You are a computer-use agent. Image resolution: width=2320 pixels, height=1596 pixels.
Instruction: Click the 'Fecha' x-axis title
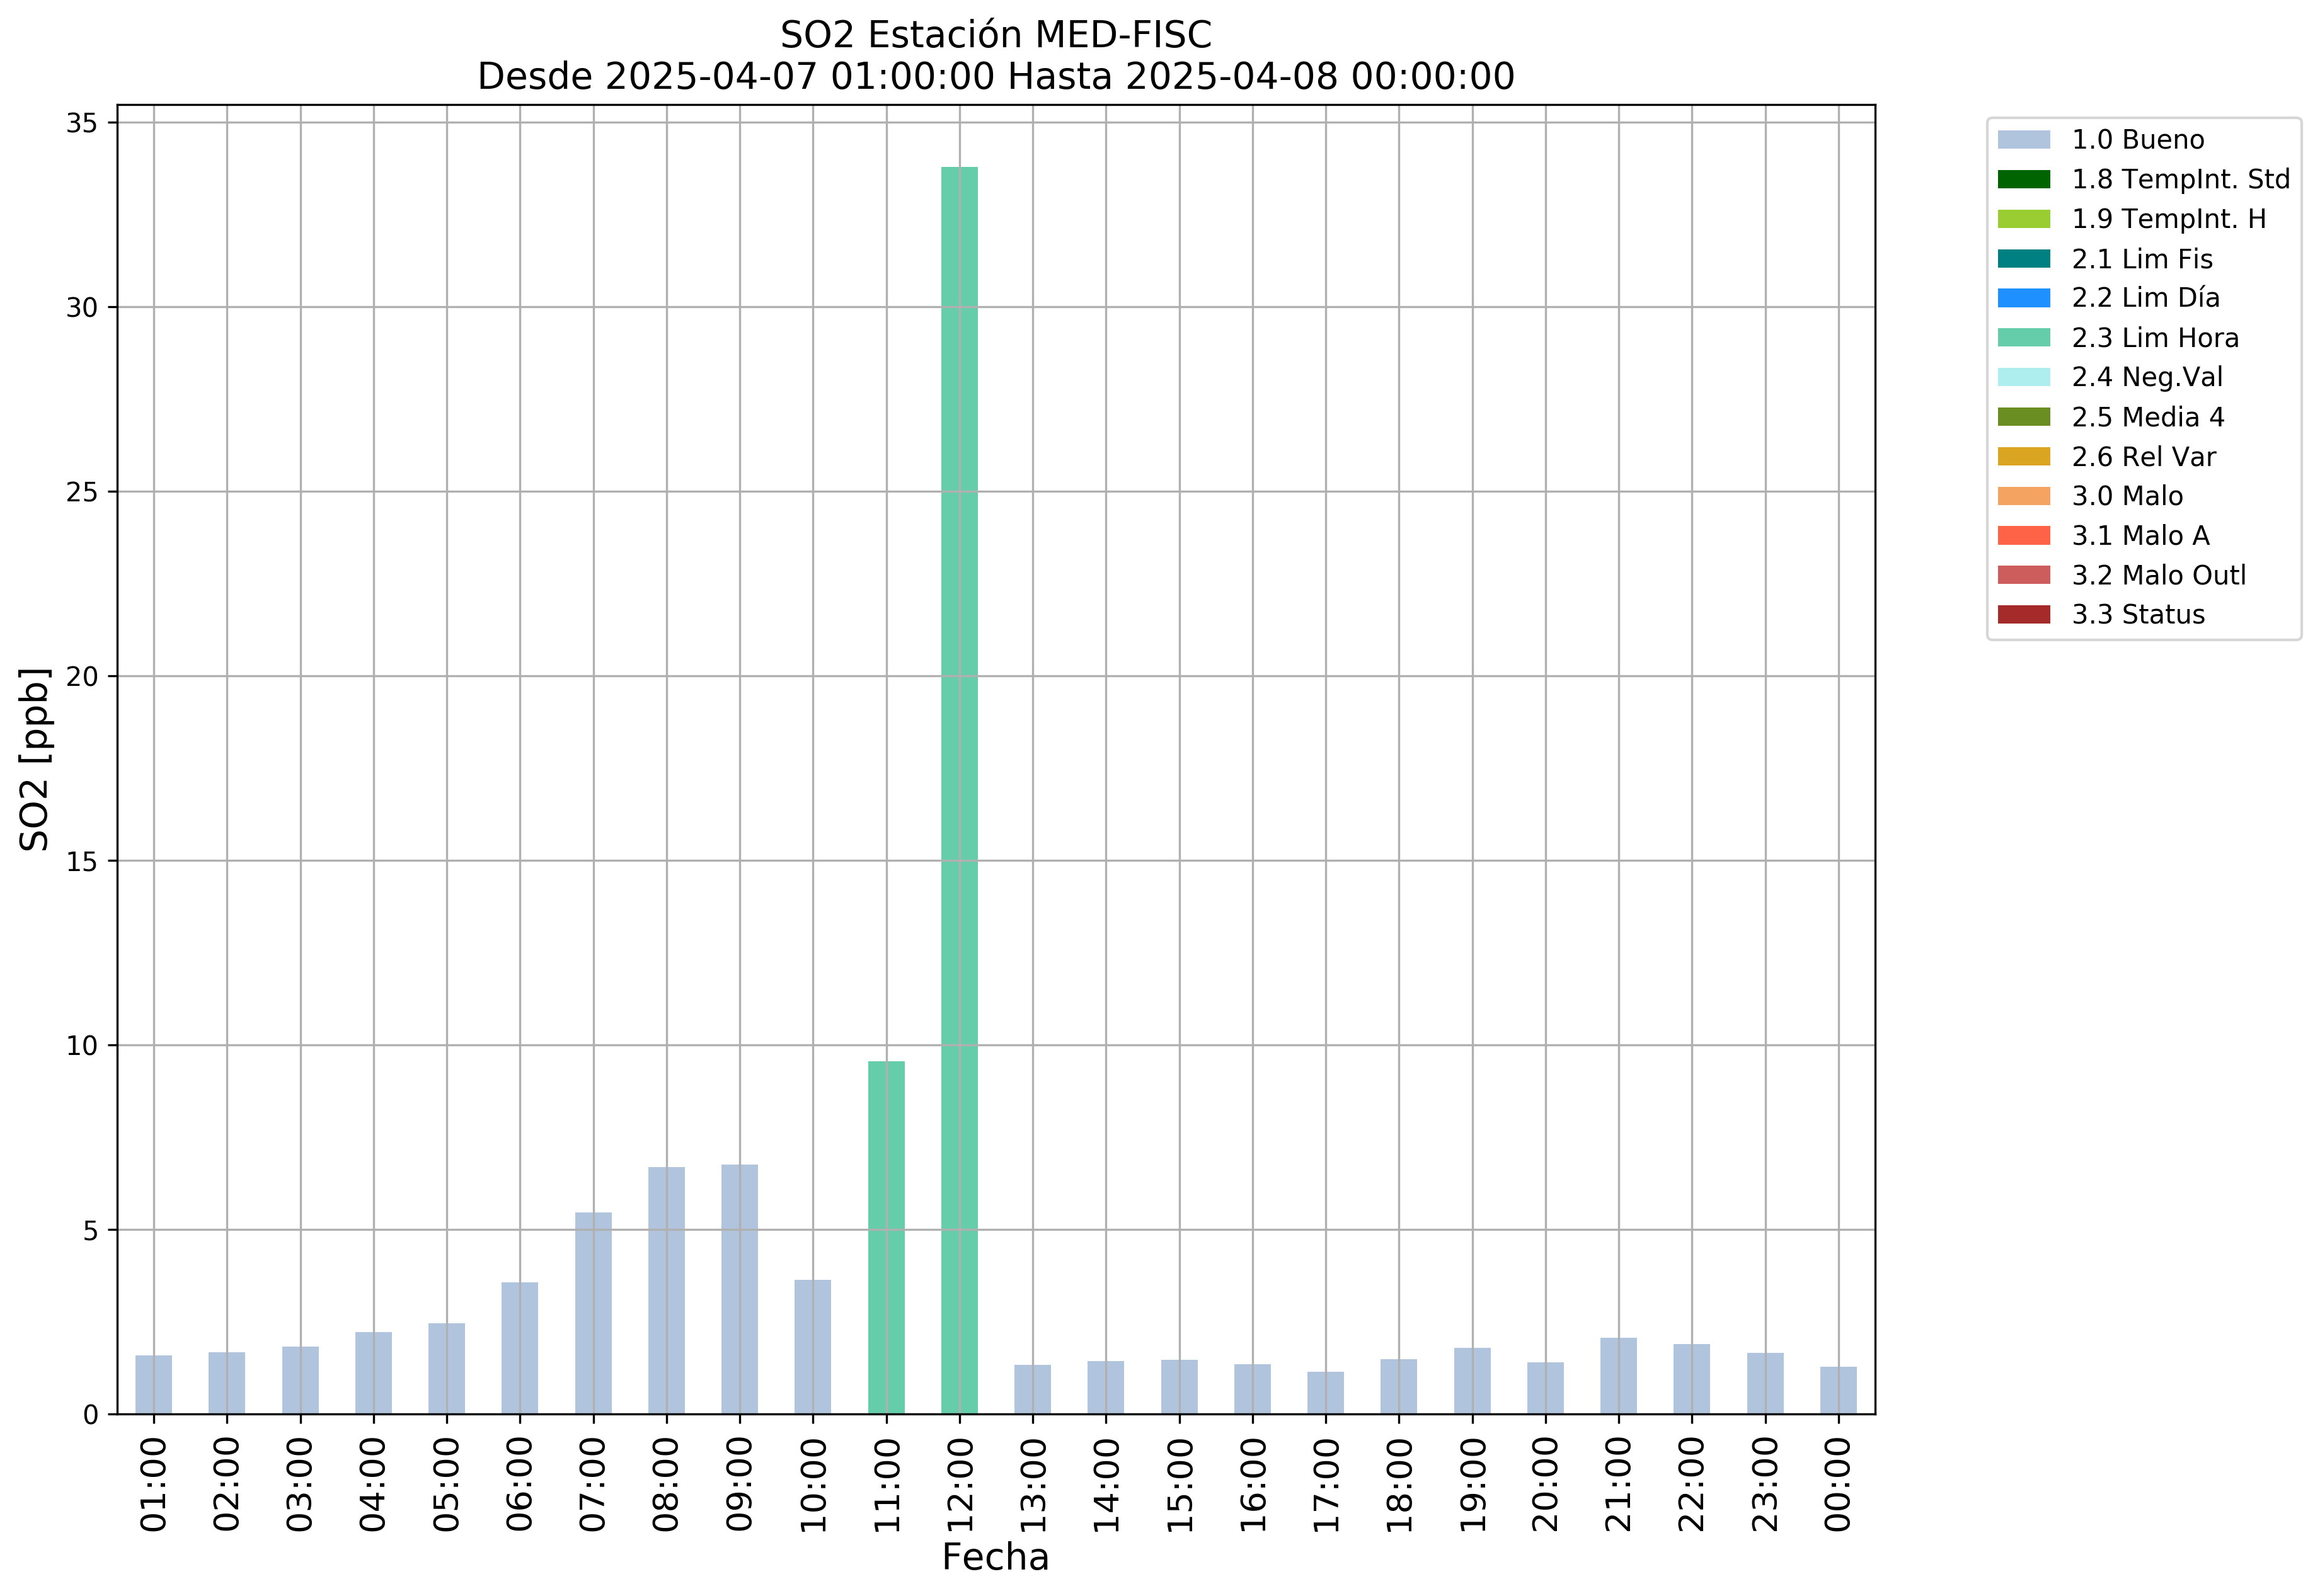996,1558
